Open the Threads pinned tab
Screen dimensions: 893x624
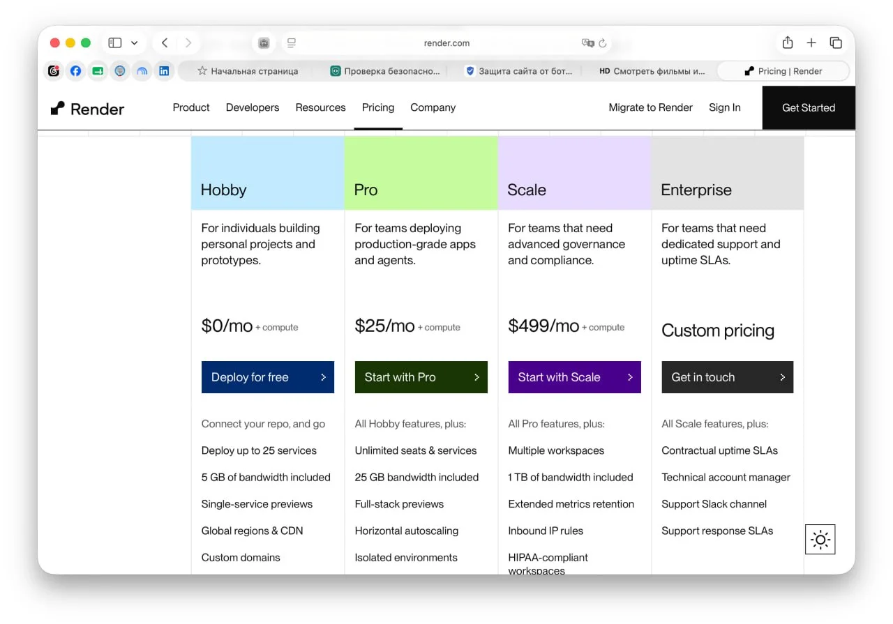pos(54,71)
